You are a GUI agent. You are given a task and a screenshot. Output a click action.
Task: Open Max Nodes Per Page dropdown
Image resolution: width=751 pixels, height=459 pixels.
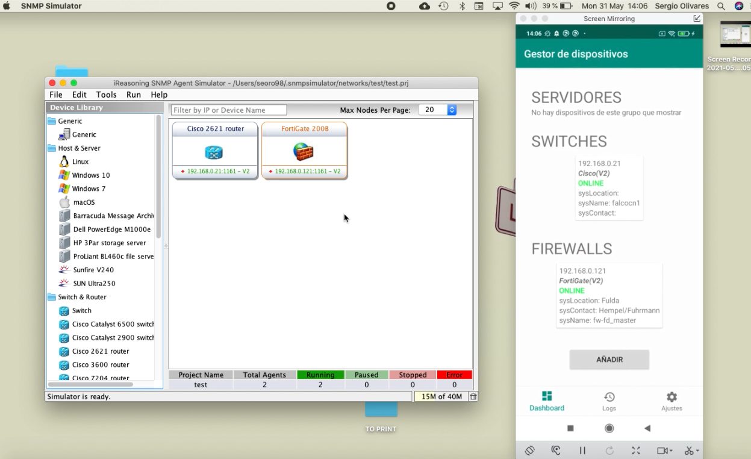point(452,110)
